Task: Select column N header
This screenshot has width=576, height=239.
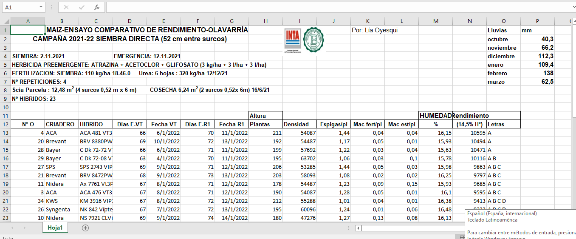Action: [469, 21]
